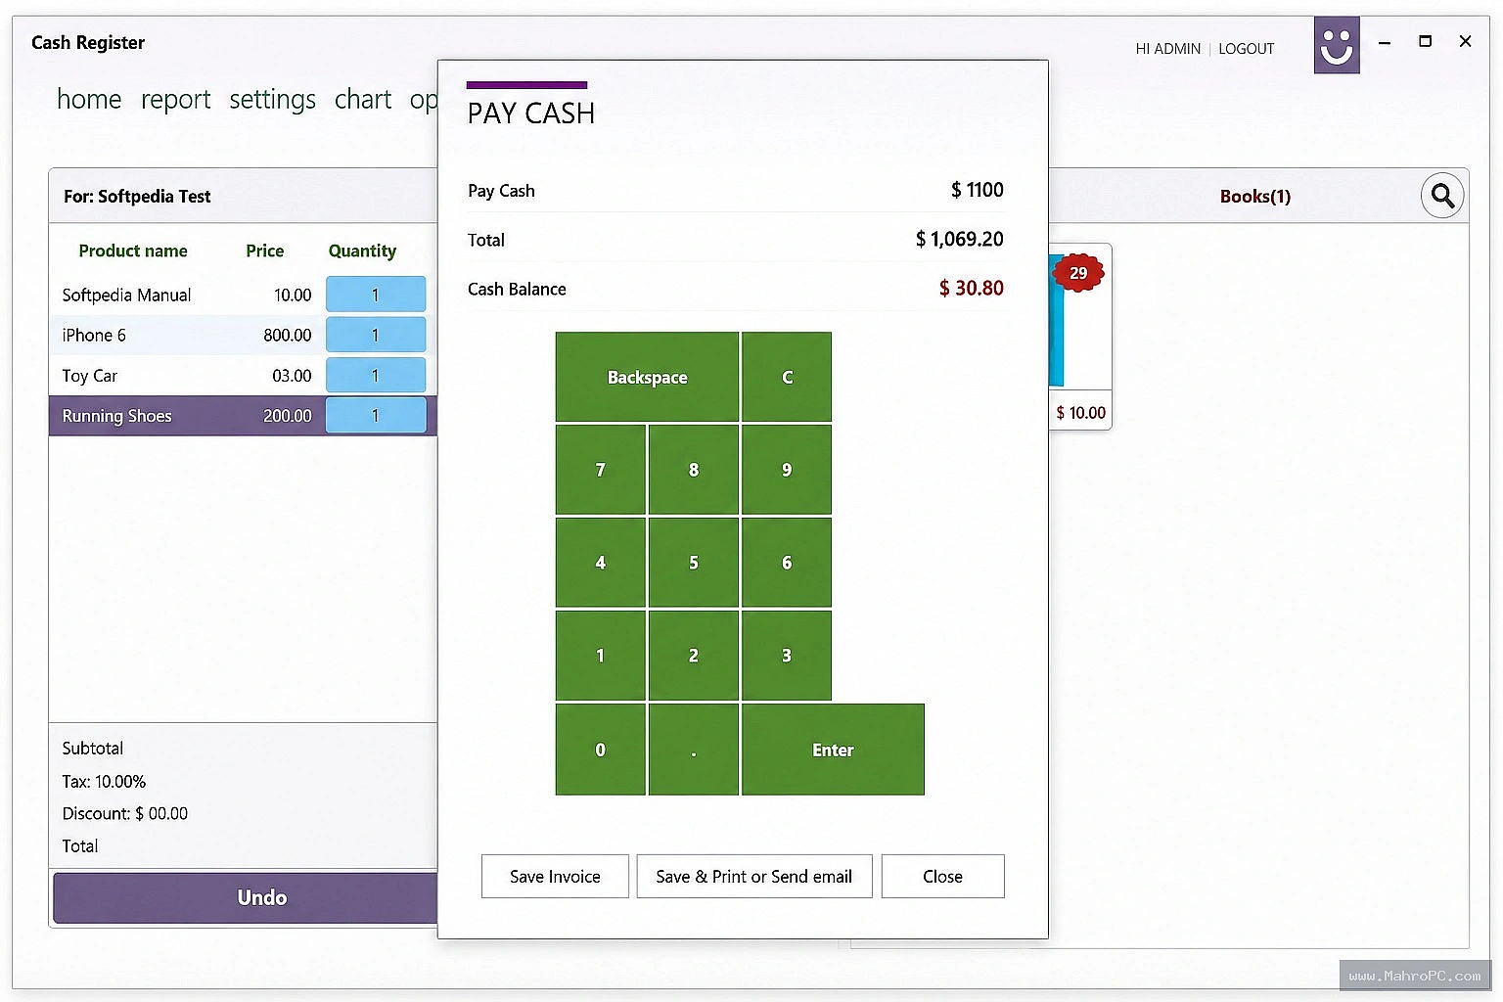Open the report menu

(x=175, y=100)
